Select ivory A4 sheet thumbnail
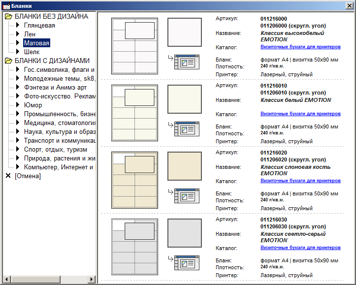 [134, 180]
